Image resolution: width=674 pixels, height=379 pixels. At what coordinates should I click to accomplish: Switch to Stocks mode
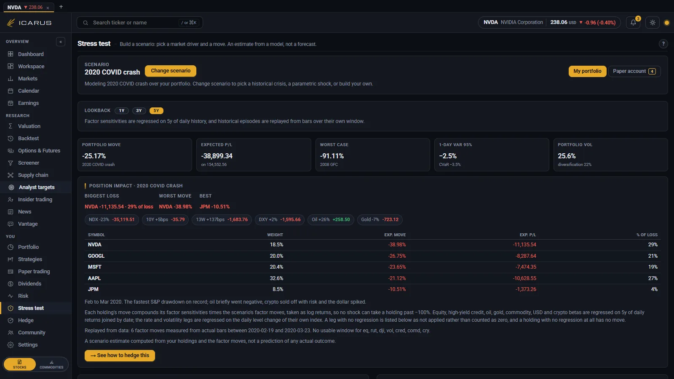pyautogui.click(x=19, y=364)
